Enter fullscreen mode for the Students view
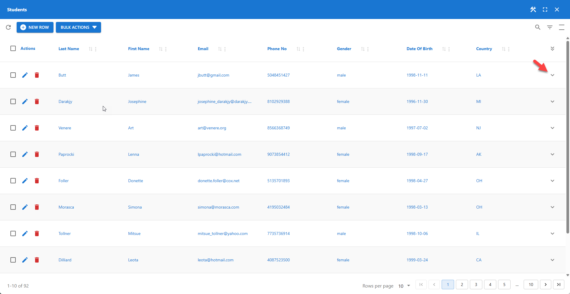The width and height of the screenshot is (570, 294). [x=545, y=9]
